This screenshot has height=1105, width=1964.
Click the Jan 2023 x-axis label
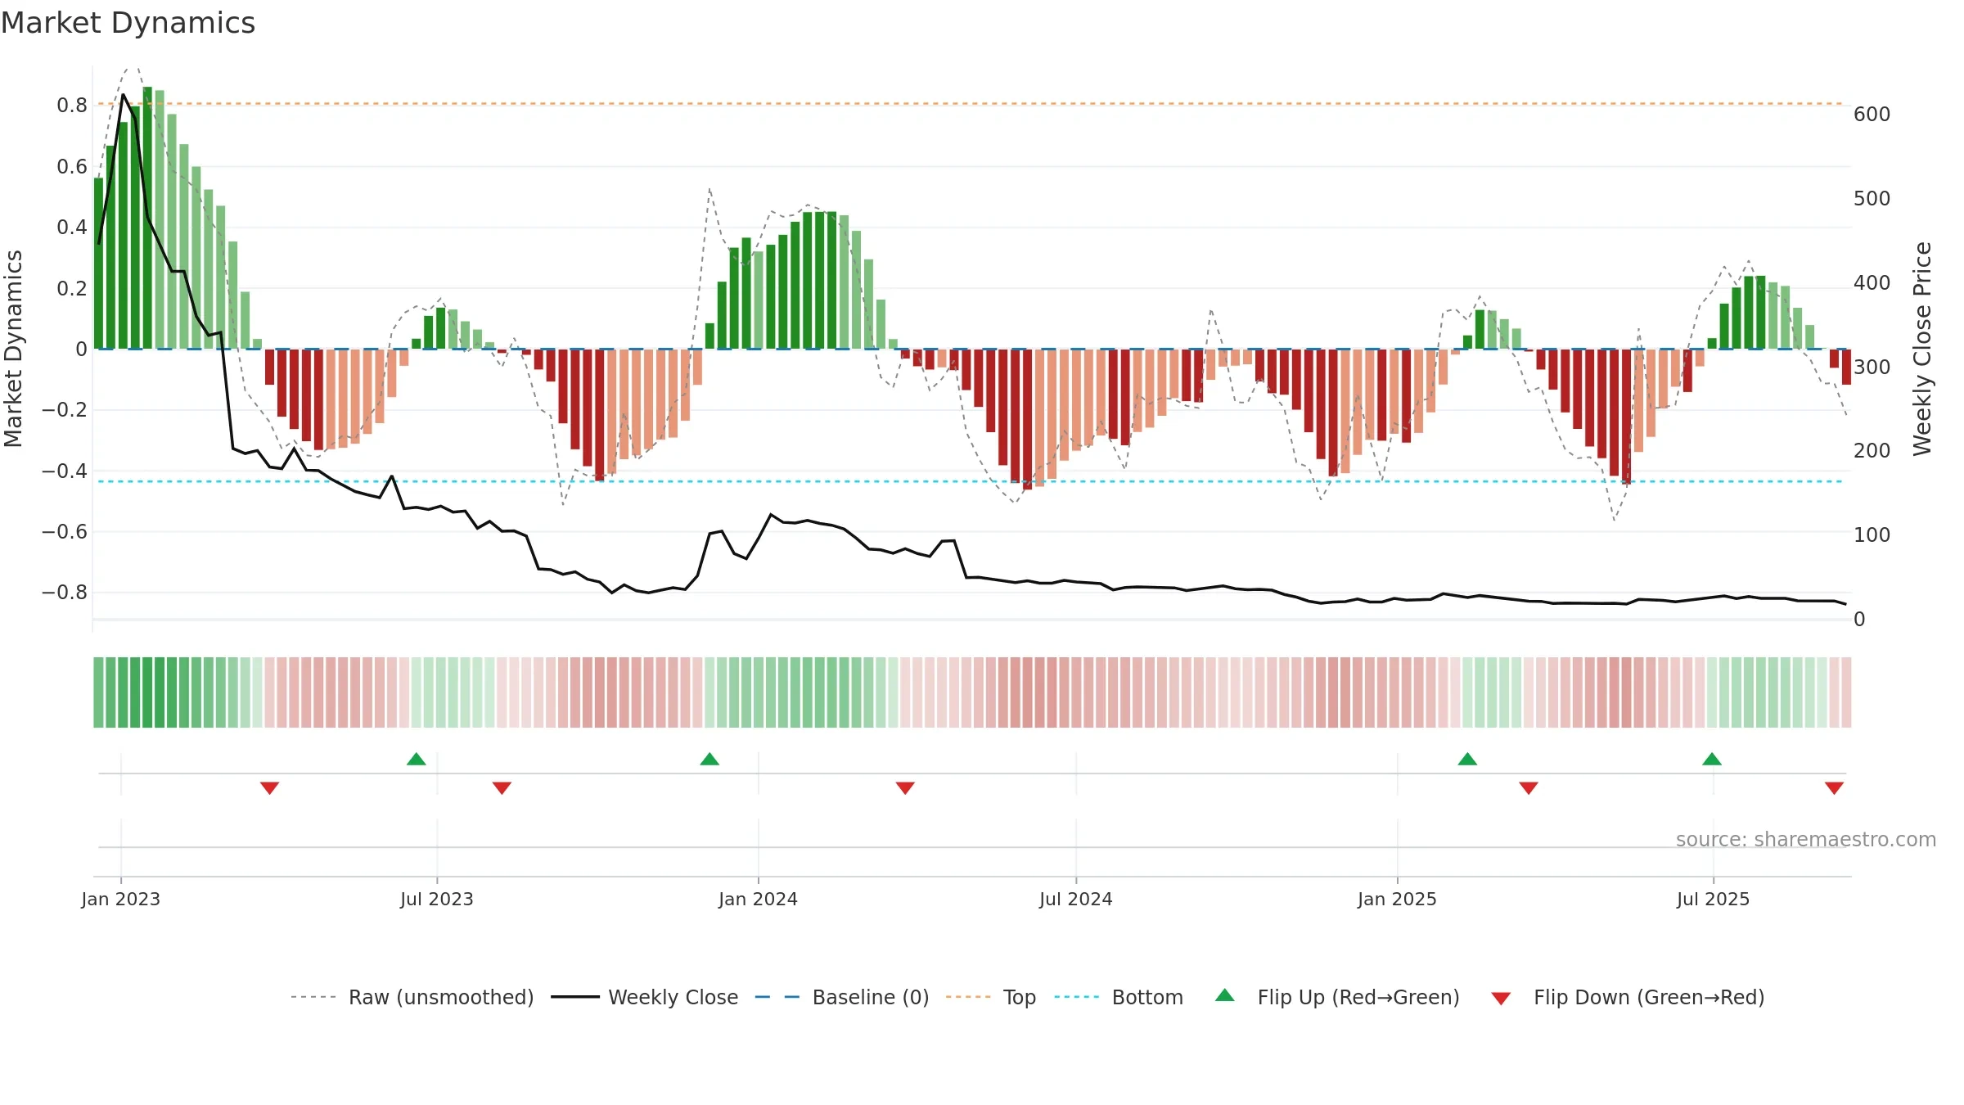(x=121, y=899)
